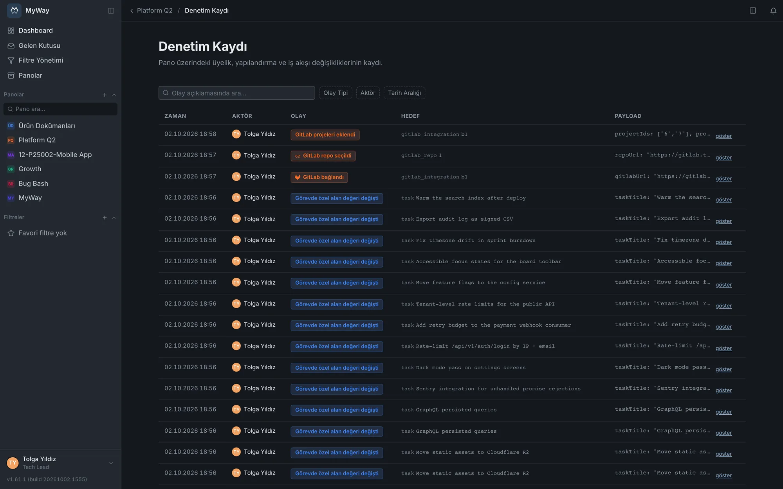783x489 pixels.
Task: Click the event description search field
Action: (237, 93)
